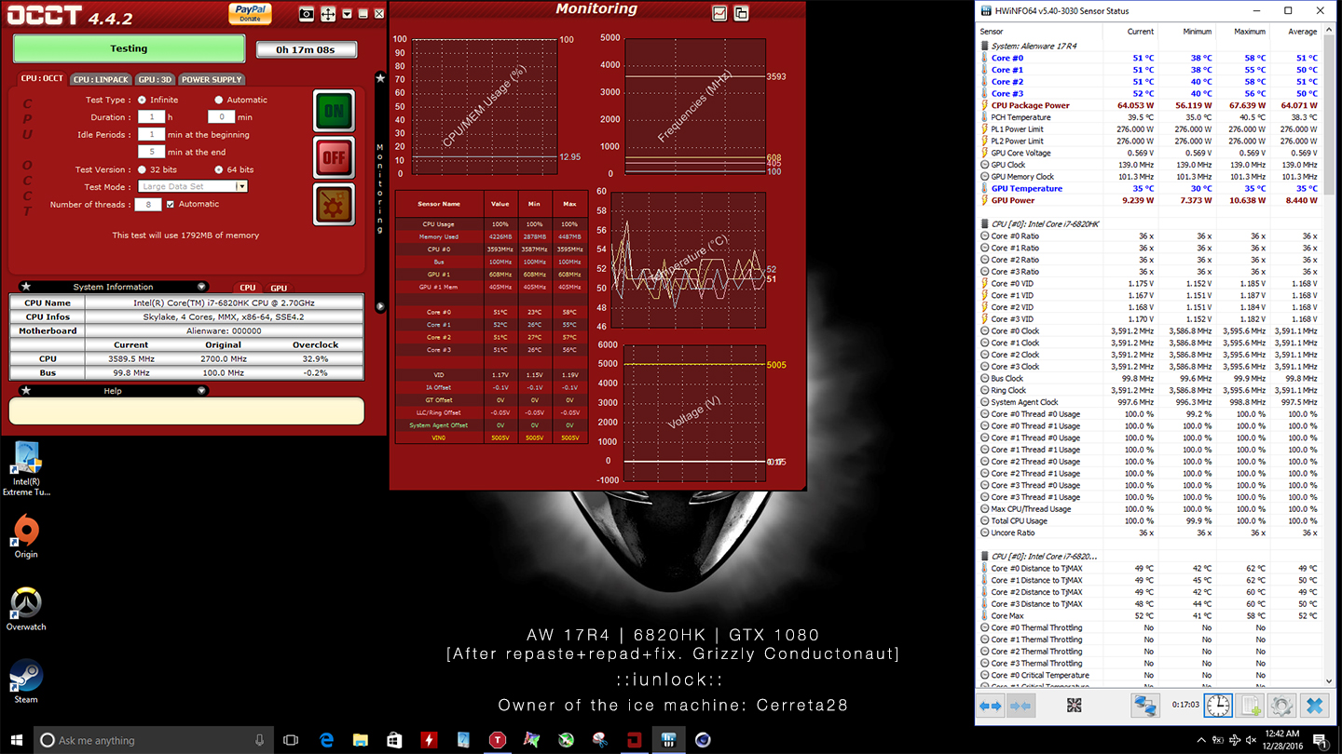1342x754 pixels.
Task: Click the VIN0 row in sensor table
Action: click(x=491, y=438)
